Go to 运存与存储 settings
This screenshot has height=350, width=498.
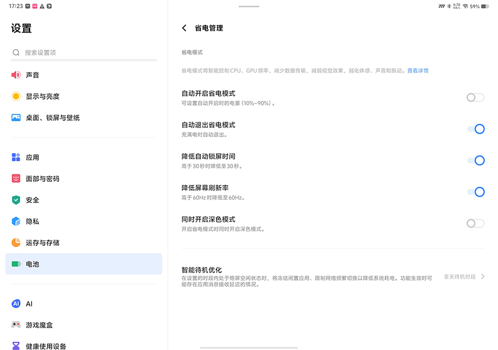pyautogui.click(x=84, y=243)
